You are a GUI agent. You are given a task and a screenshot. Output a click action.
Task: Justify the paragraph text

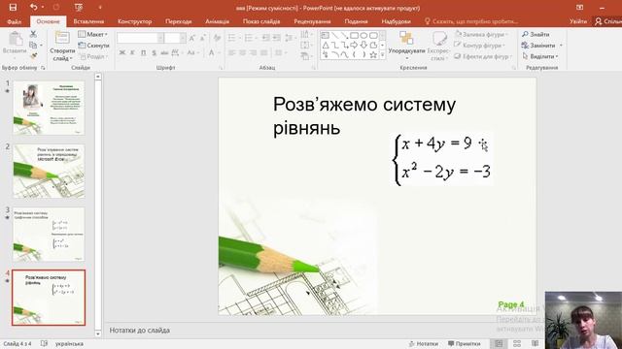pos(263,52)
